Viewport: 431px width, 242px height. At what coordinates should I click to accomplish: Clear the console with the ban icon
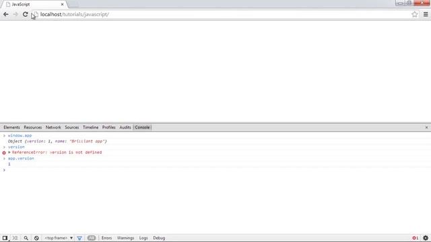tap(36, 238)
